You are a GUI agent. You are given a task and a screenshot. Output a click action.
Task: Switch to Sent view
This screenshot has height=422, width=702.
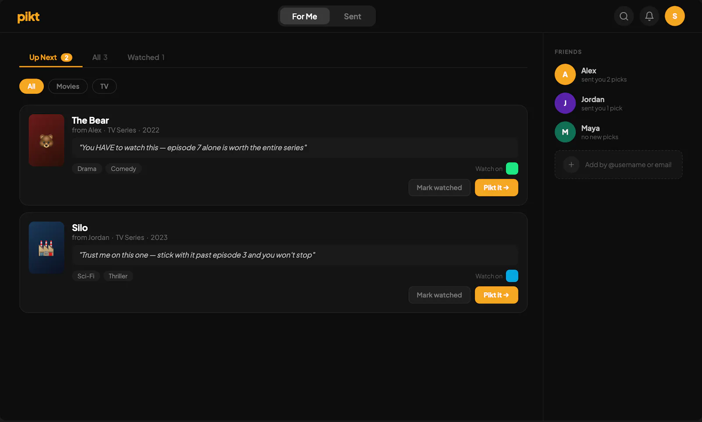click(x=352, y=16)
